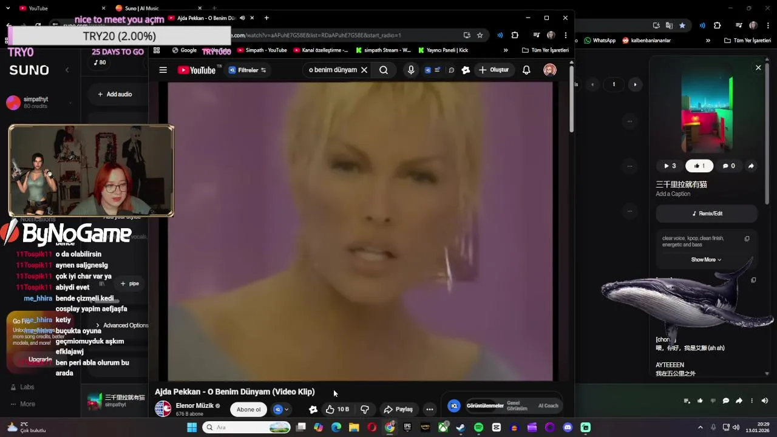
Task: Open the Chrome apps grid shortcut
Action: (x=157, y=50)
